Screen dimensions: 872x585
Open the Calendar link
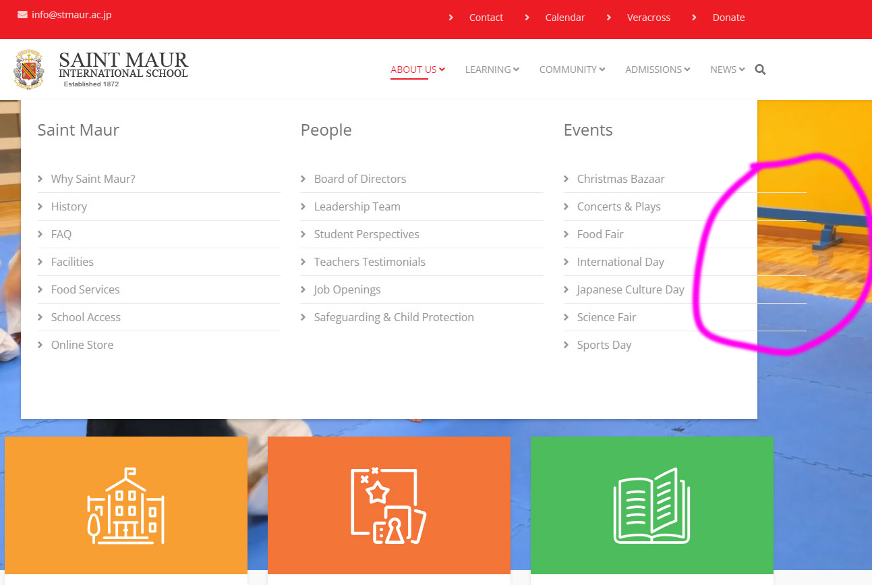[564, 18]
